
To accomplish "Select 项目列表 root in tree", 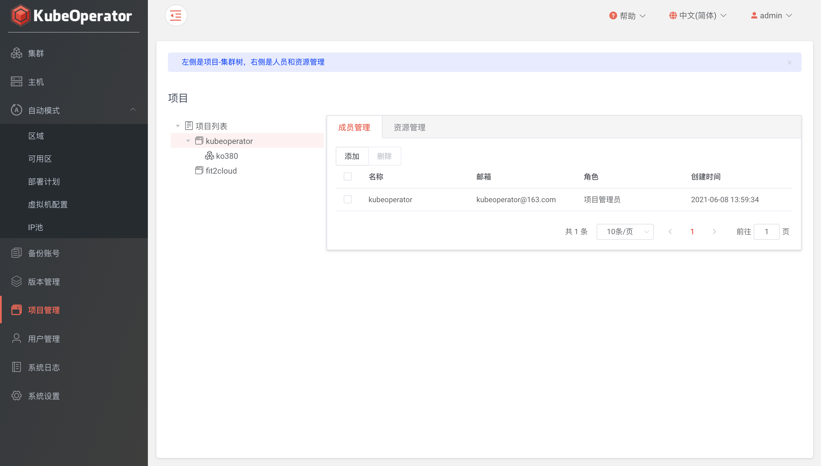I will click(x=212, y=126).
